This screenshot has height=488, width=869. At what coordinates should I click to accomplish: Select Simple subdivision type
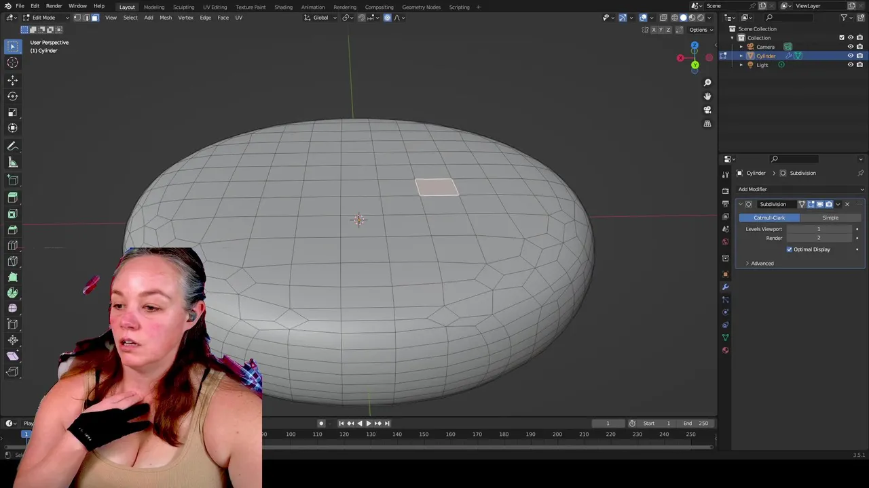click(830, 218)
